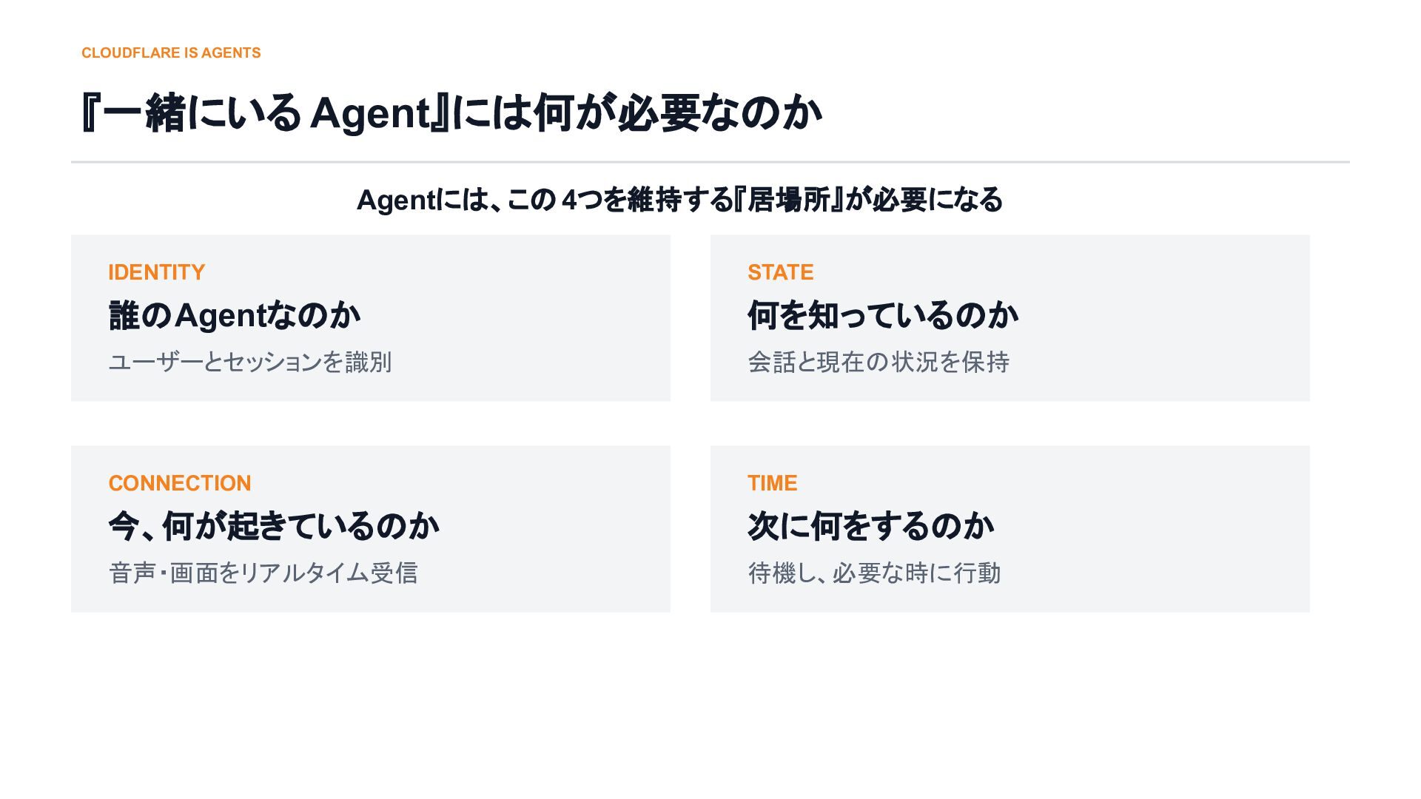Image resolution: width=1421 pixels, height=799 pixels.
Task: Click the text ユーザーとセッションを識別
Action: point(249,362)
